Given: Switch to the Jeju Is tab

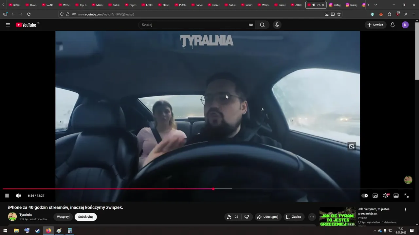Looking at the screenshot, I should (x=81, y=5).
